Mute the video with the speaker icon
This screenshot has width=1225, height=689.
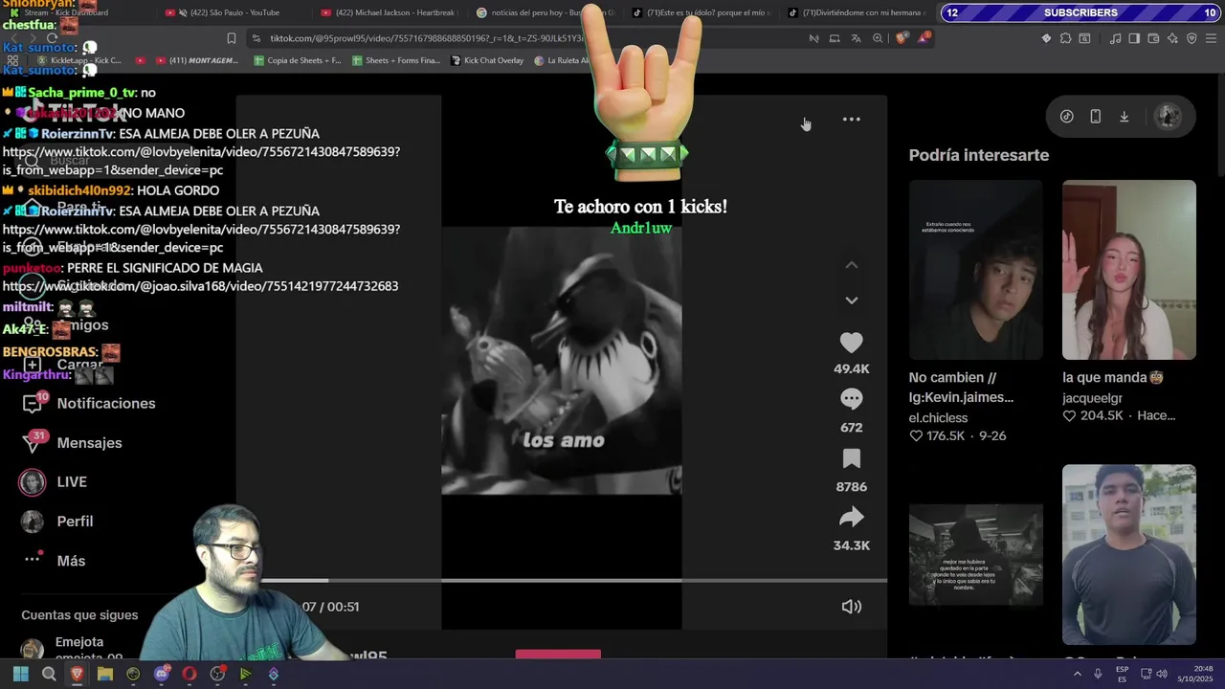click(851, 607)
